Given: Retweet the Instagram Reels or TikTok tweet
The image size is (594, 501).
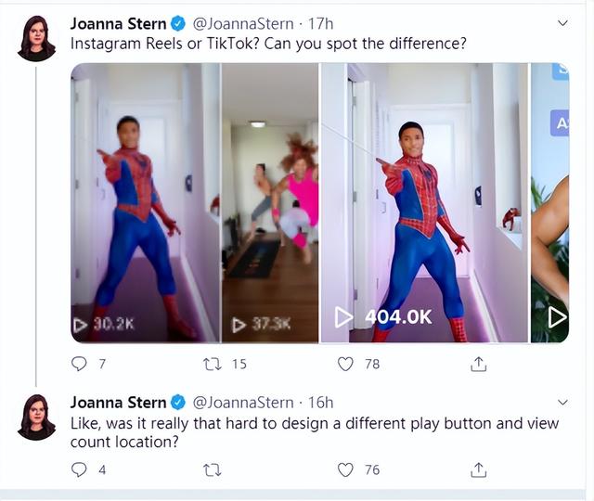Looking at the screenshot, I should pos(213,364).
